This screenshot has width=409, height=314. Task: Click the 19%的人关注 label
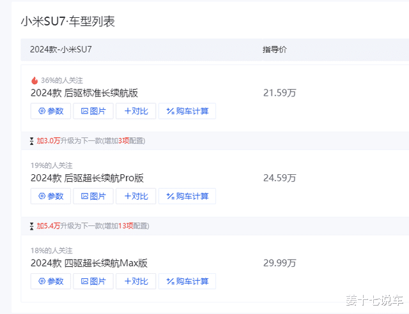click(52, 165)
